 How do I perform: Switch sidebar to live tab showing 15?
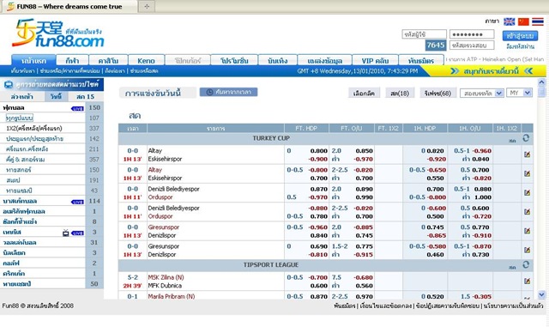pyautogui.click(x=86, y=96)
